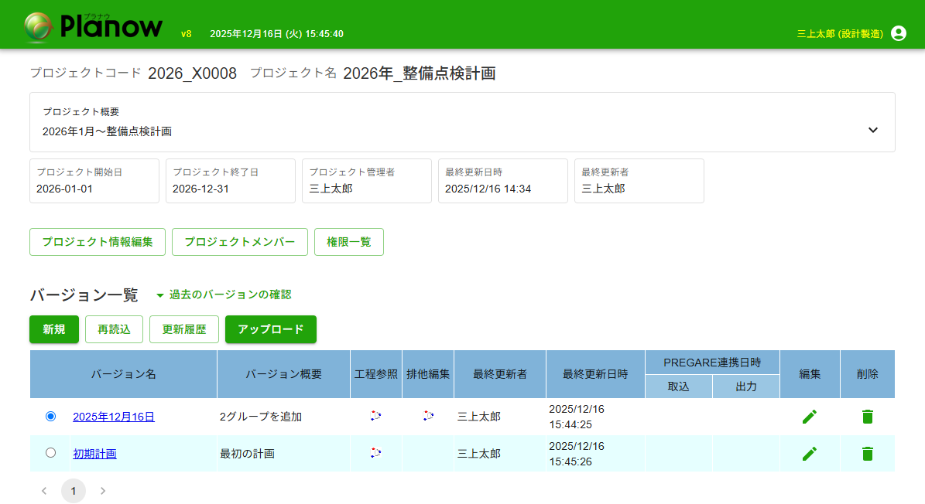Select the 初期計画 version radio button
Screen dimensions: 925x504
51,453
